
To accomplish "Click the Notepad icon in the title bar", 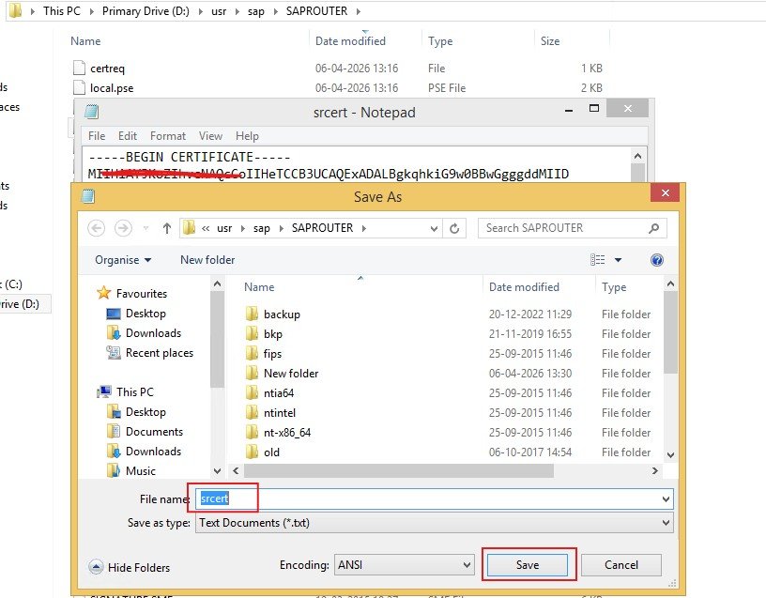I will 89,112.
